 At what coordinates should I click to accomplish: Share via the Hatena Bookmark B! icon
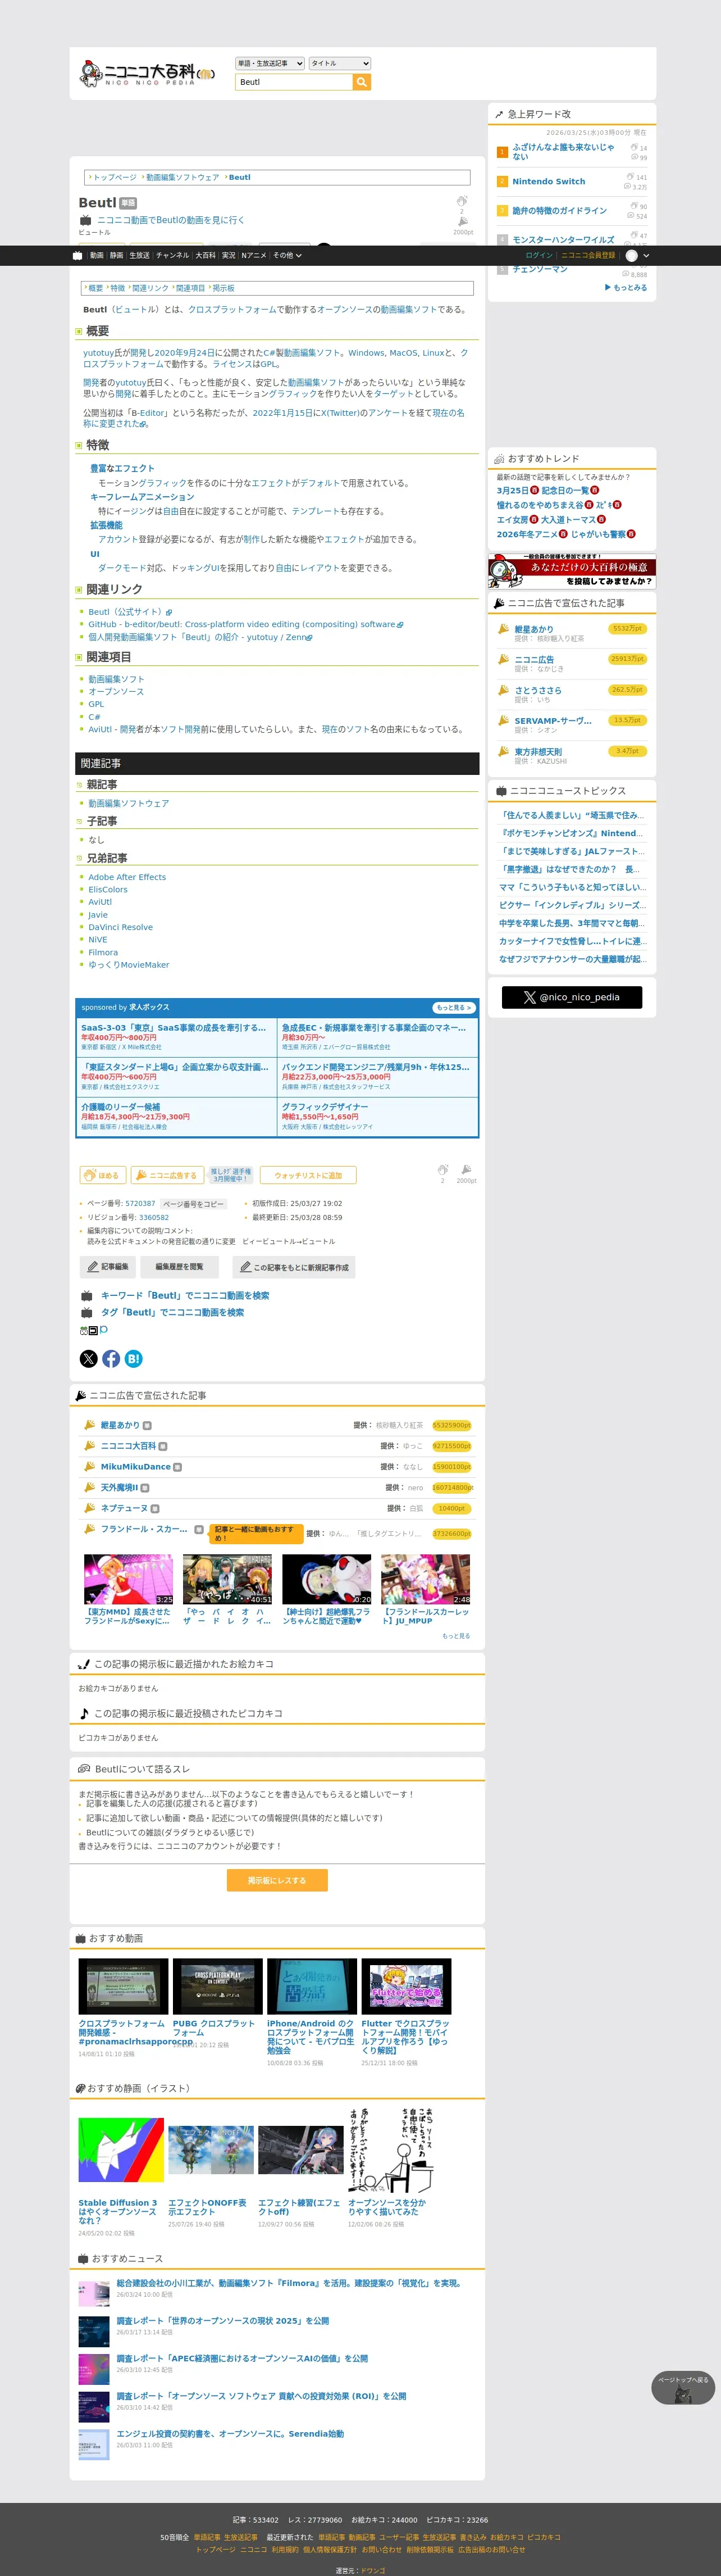[133, 1358]
